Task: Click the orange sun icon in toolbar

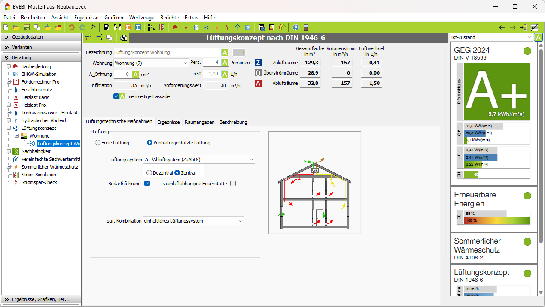Action: [217, 27]
